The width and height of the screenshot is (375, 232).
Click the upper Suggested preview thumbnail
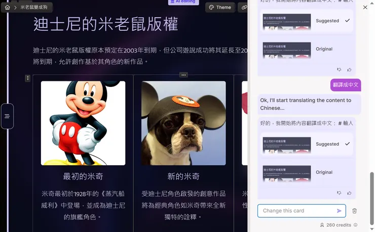point(287,22)
